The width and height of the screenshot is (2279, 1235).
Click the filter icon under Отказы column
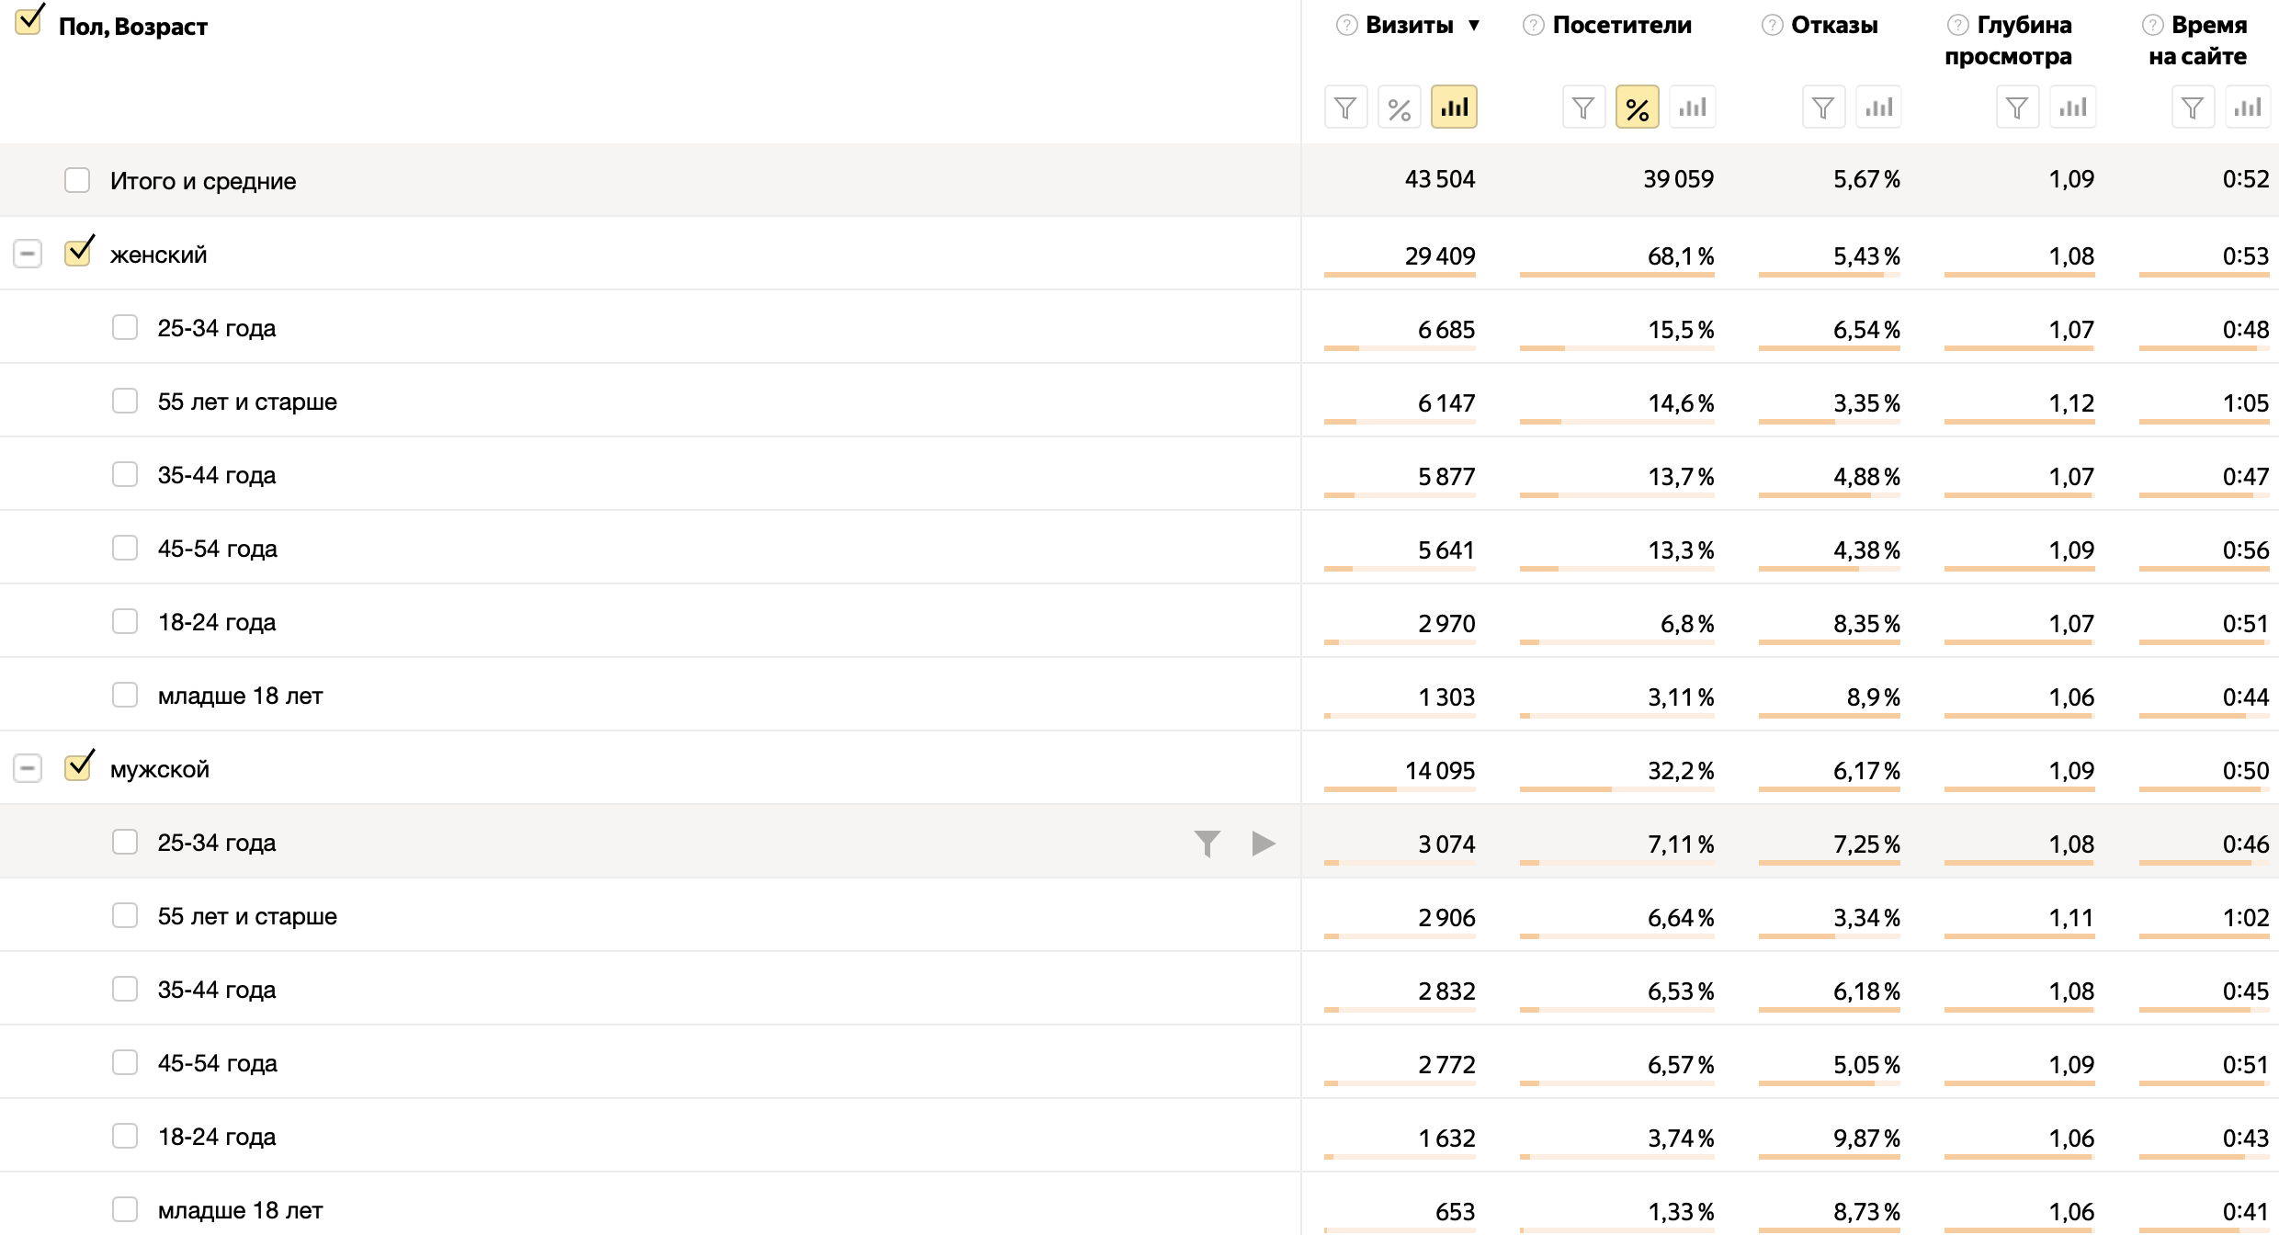1823,108
